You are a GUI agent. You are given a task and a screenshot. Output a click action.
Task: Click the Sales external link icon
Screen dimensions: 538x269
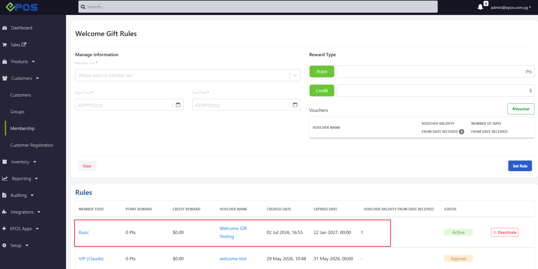[x=24, y=44]
